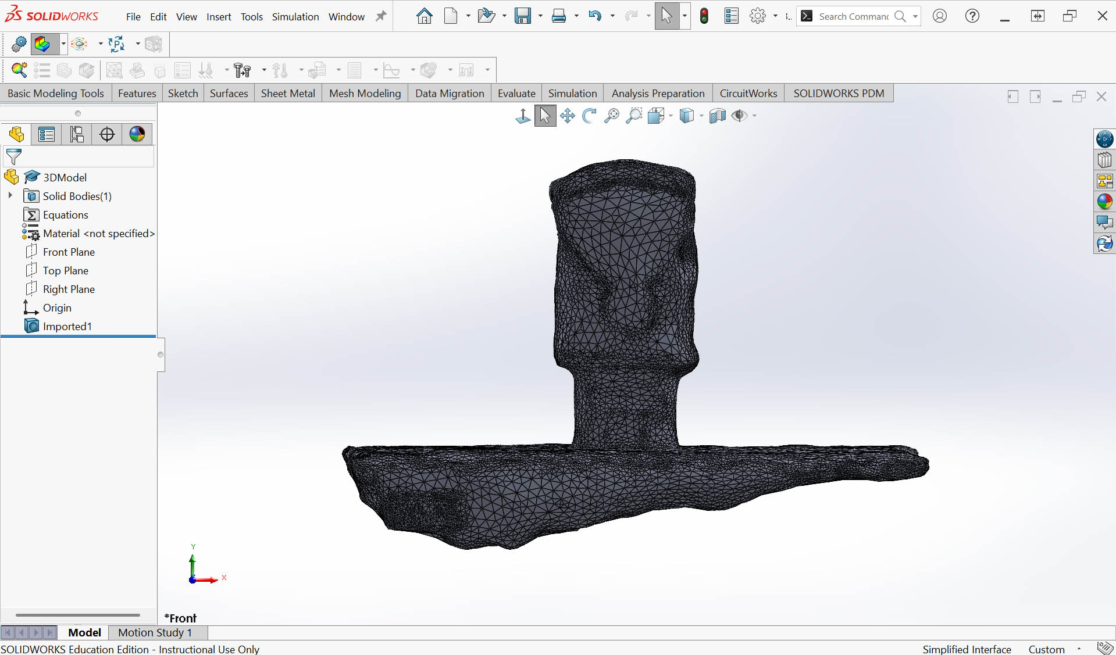Expand the Solid Bodies(1) tree node

pos(10,196)
